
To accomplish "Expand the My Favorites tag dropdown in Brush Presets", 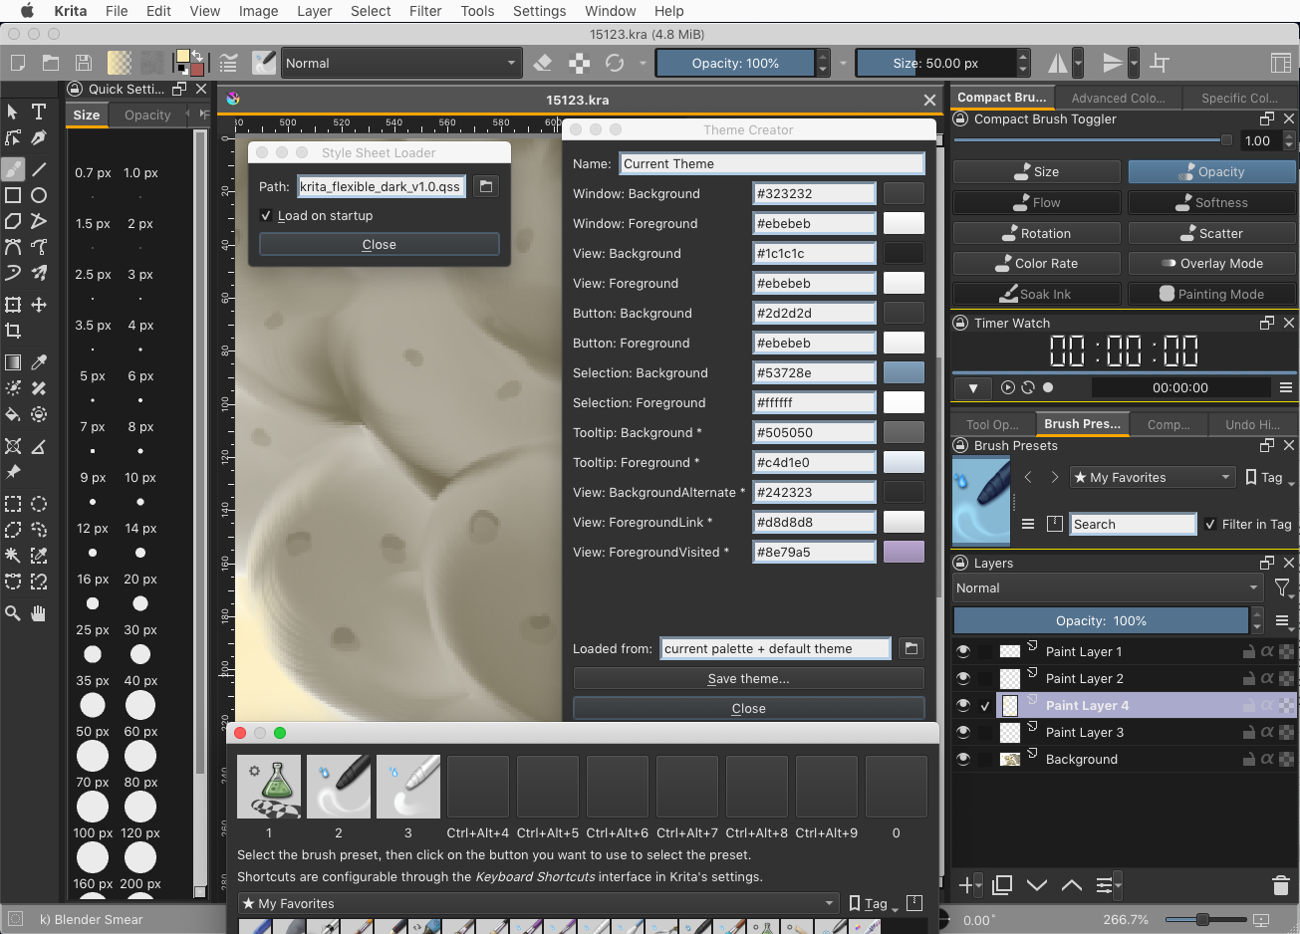I will pos(1152,478).
